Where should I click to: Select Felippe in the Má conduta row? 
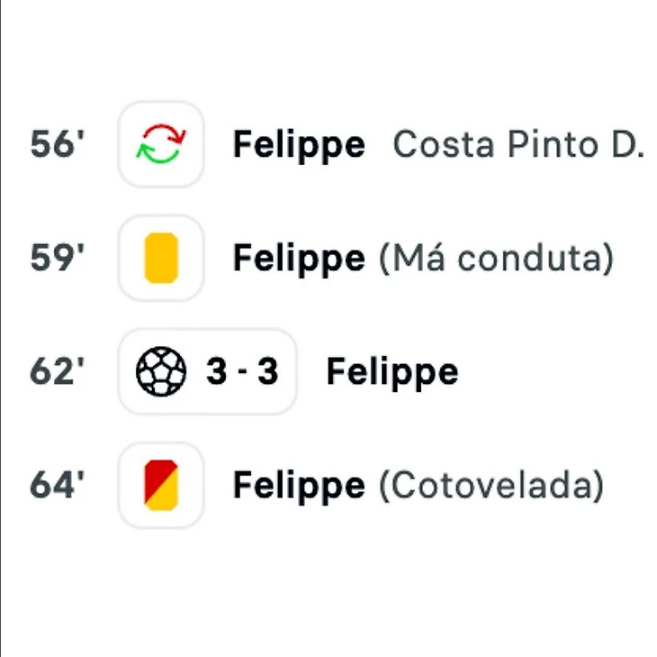pos(299,259)
